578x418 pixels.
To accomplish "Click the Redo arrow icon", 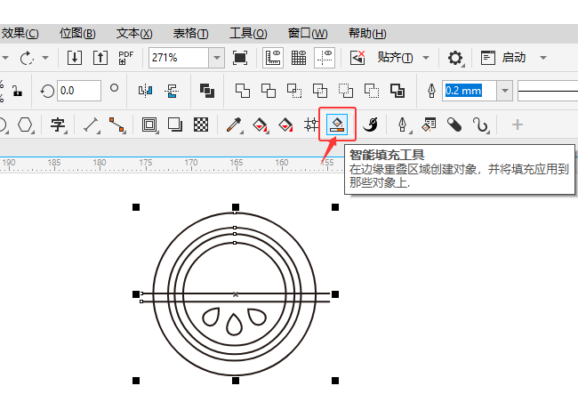I will tap(27, 58).
